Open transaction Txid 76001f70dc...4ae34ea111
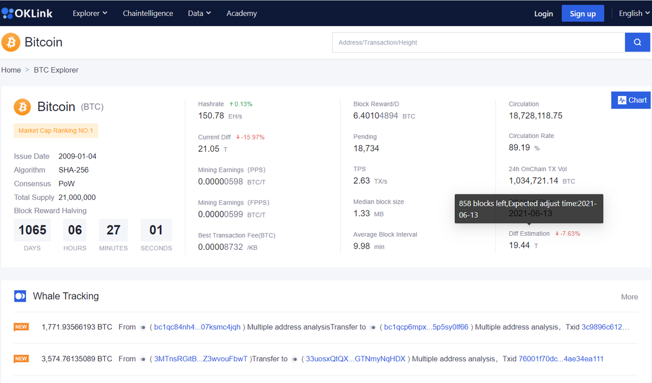Screen dimensions: 652x383 click(561, 359)
